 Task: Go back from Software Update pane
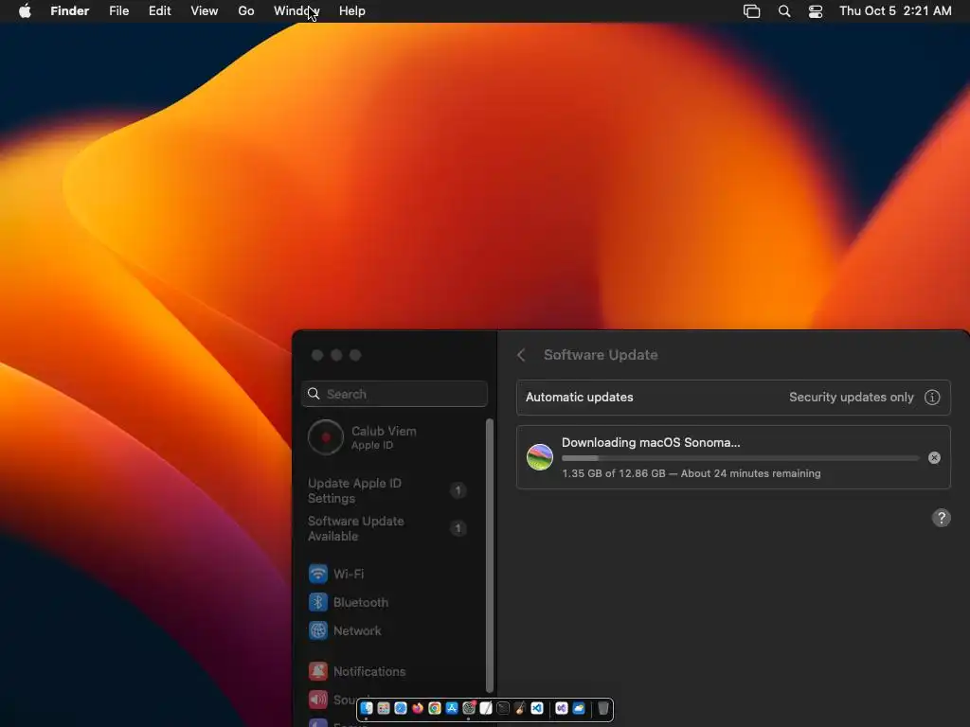click(521, 355)
